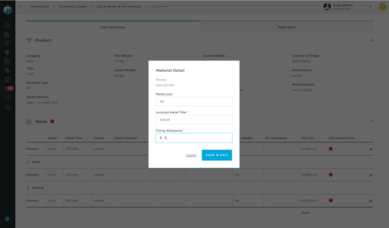Edit the first Primary metal row with the pencil
Image resolution: width=389 pixels, height=228 pixels.
(x=371, y=149)
